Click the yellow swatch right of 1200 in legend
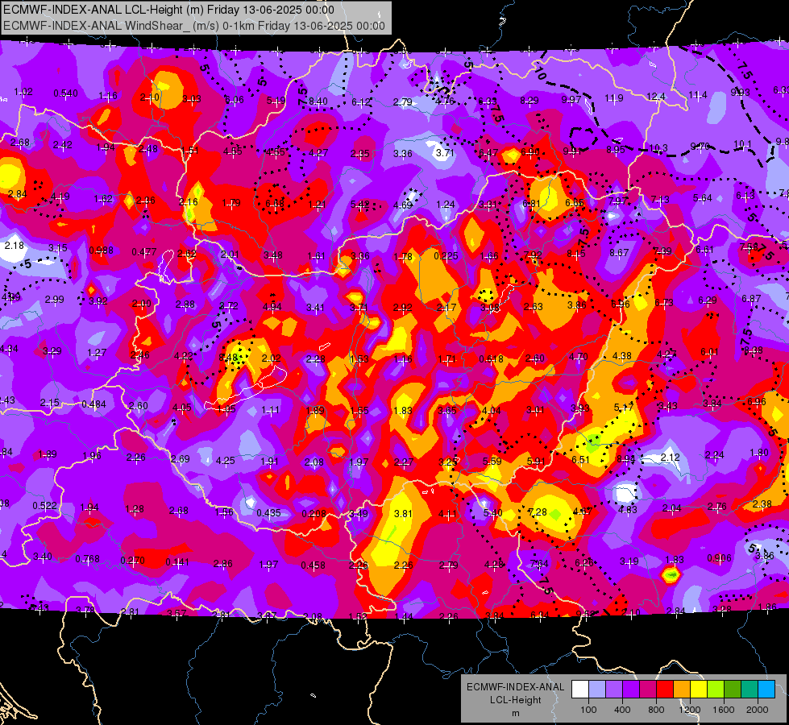The width and height of the screenshot is (789, 725). (699, 690)
